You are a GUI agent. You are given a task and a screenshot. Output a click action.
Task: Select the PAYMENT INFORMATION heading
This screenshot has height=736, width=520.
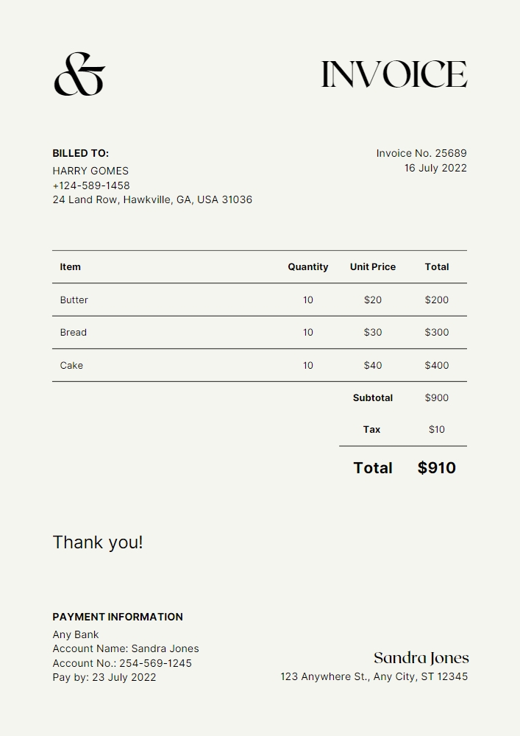click(118, 617)
